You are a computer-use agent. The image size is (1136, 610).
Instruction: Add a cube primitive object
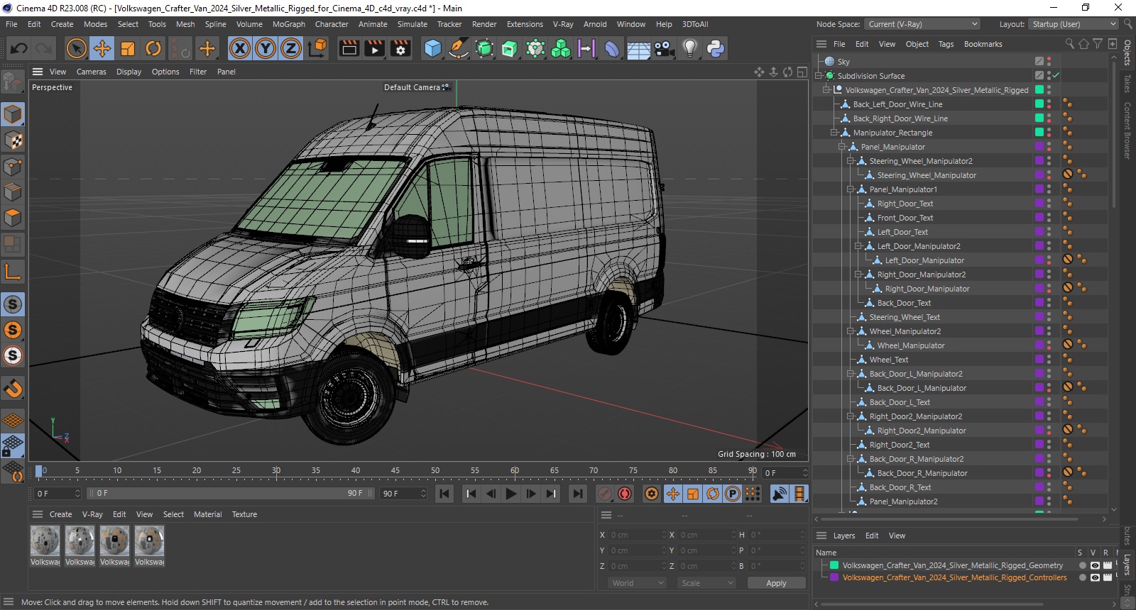click(432, 48)
